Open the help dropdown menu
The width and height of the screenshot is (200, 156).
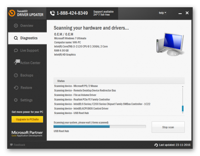click(x=162, y=13)
